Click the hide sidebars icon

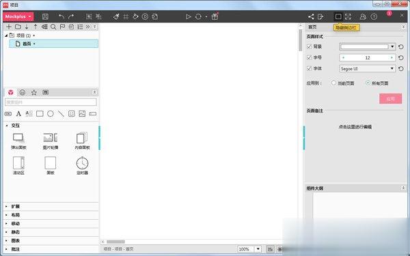338,16
